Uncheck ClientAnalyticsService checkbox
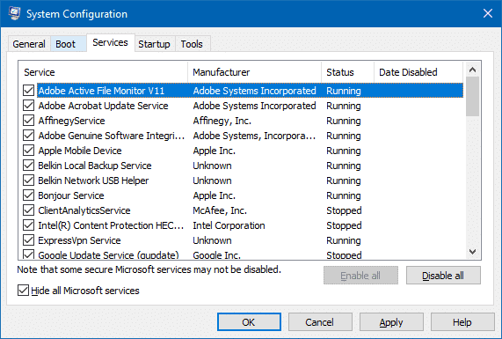502x339 pixels. pyautogui.click(x=28, y=210)
